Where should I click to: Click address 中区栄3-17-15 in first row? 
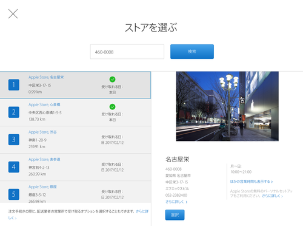(39, 85)
